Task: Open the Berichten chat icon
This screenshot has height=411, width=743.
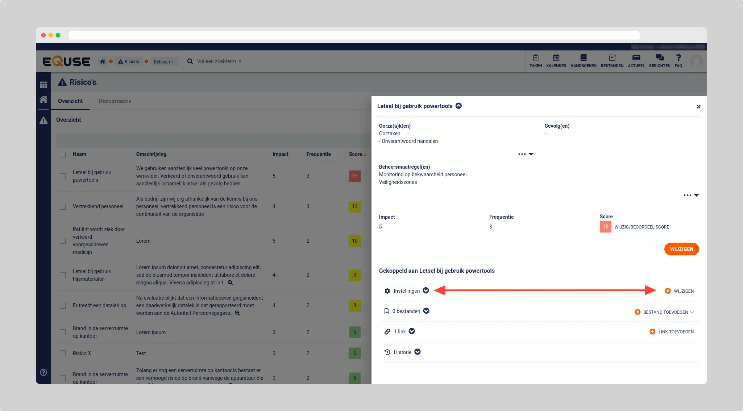Action: (660, 58)
